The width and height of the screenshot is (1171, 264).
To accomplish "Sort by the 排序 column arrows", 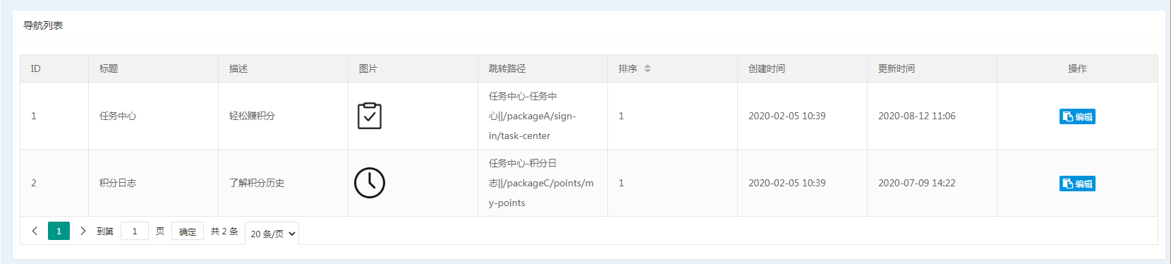I will [x=648, y=68].
